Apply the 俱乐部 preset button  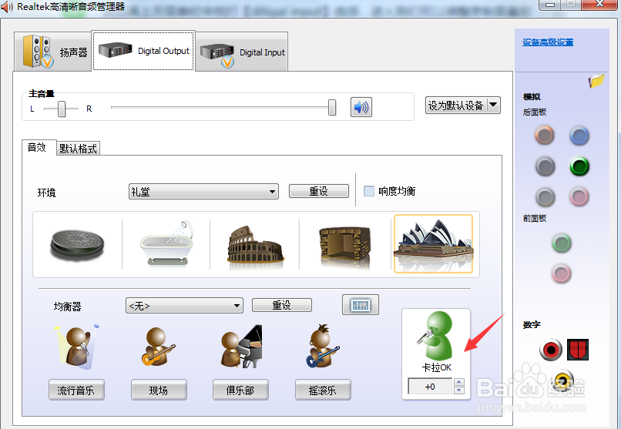pyautogui.click(x=240, y=390)
